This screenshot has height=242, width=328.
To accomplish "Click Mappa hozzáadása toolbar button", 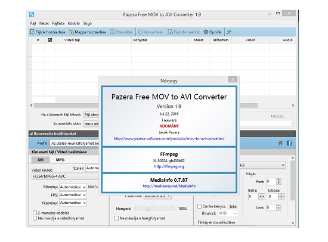I will (88, 32).
